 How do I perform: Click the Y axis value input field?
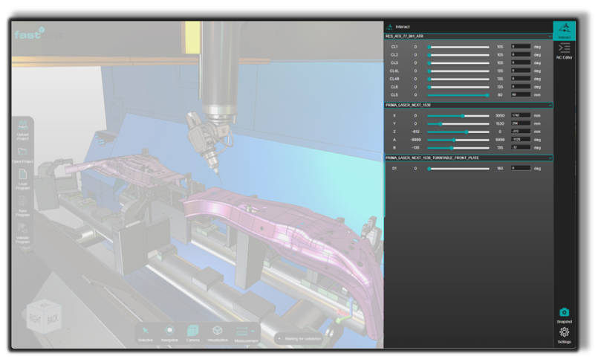coord(520,123)
